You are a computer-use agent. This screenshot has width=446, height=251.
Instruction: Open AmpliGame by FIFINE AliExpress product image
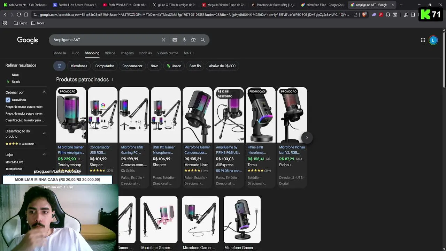(229, 115)
